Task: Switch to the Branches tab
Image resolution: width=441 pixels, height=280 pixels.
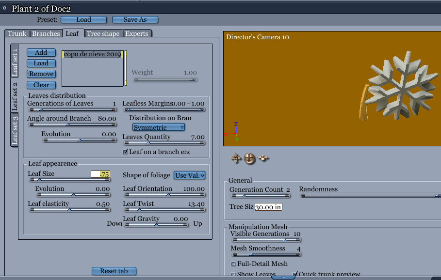Action: [46, 33]
